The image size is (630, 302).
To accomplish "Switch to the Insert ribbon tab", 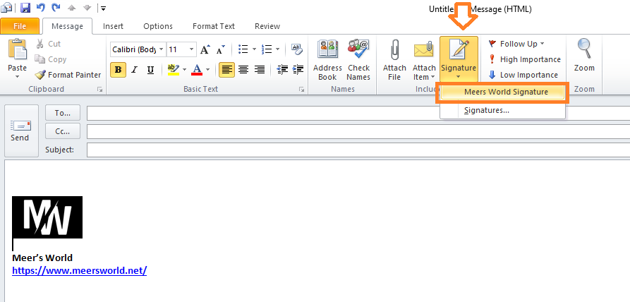I will (x=113, y=26).
